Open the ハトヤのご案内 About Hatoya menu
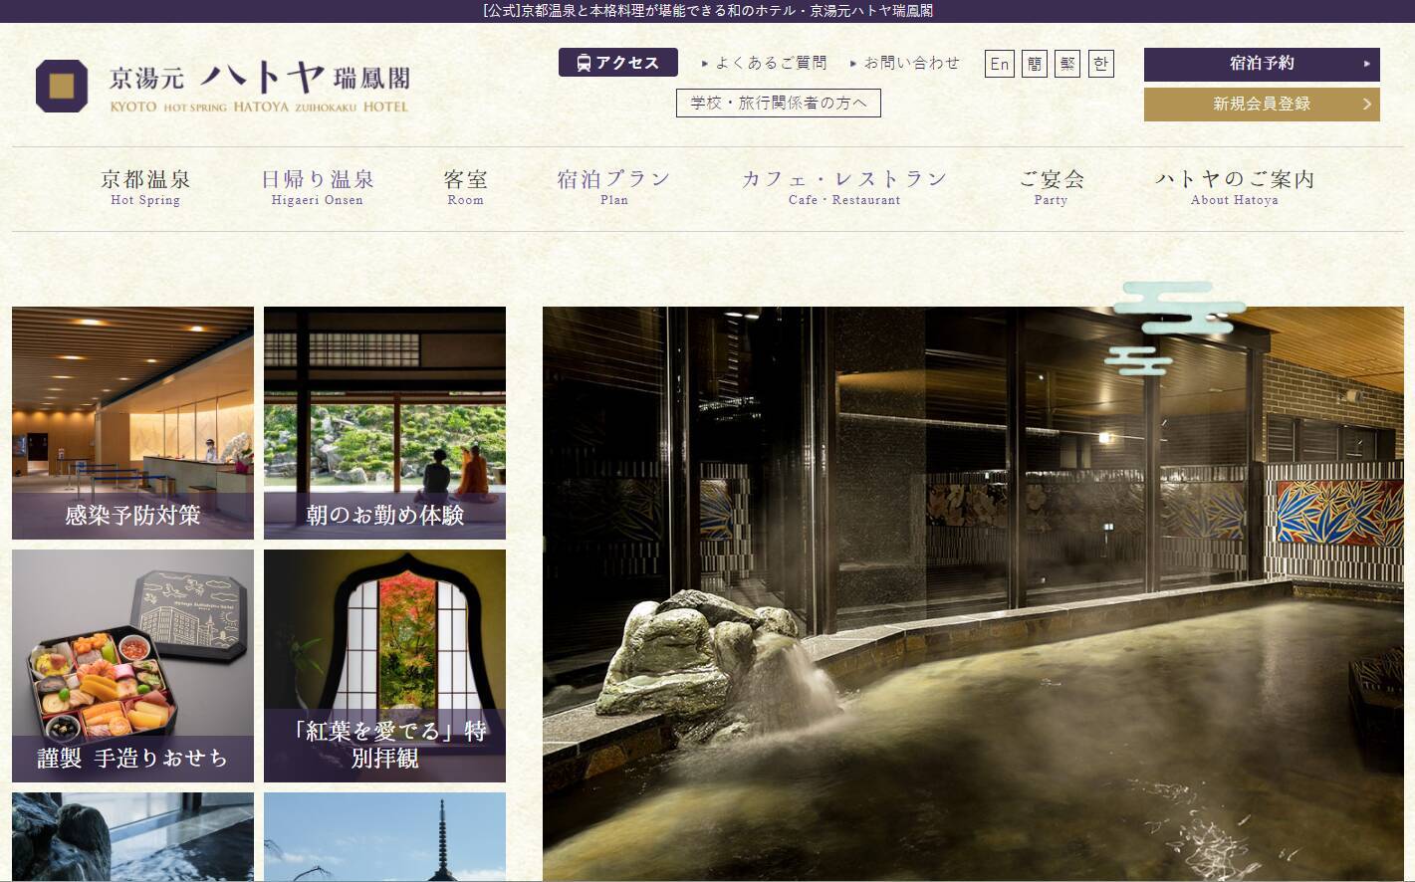This screenshot has width=1415, height=882. coord(1235,186)
